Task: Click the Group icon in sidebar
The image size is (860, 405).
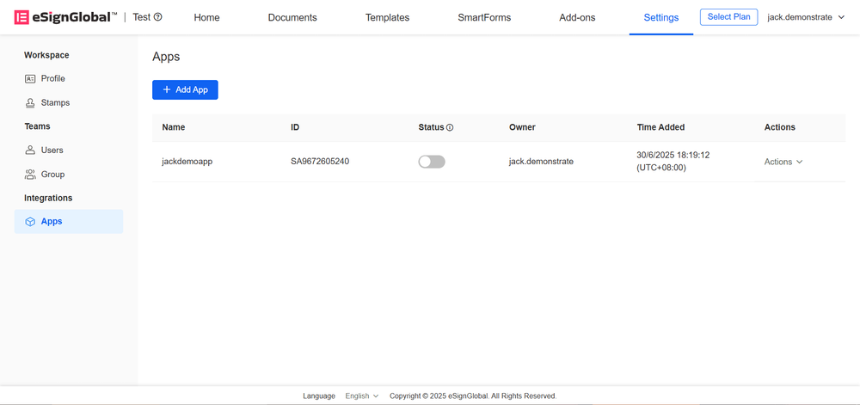Action: [30, 174]
